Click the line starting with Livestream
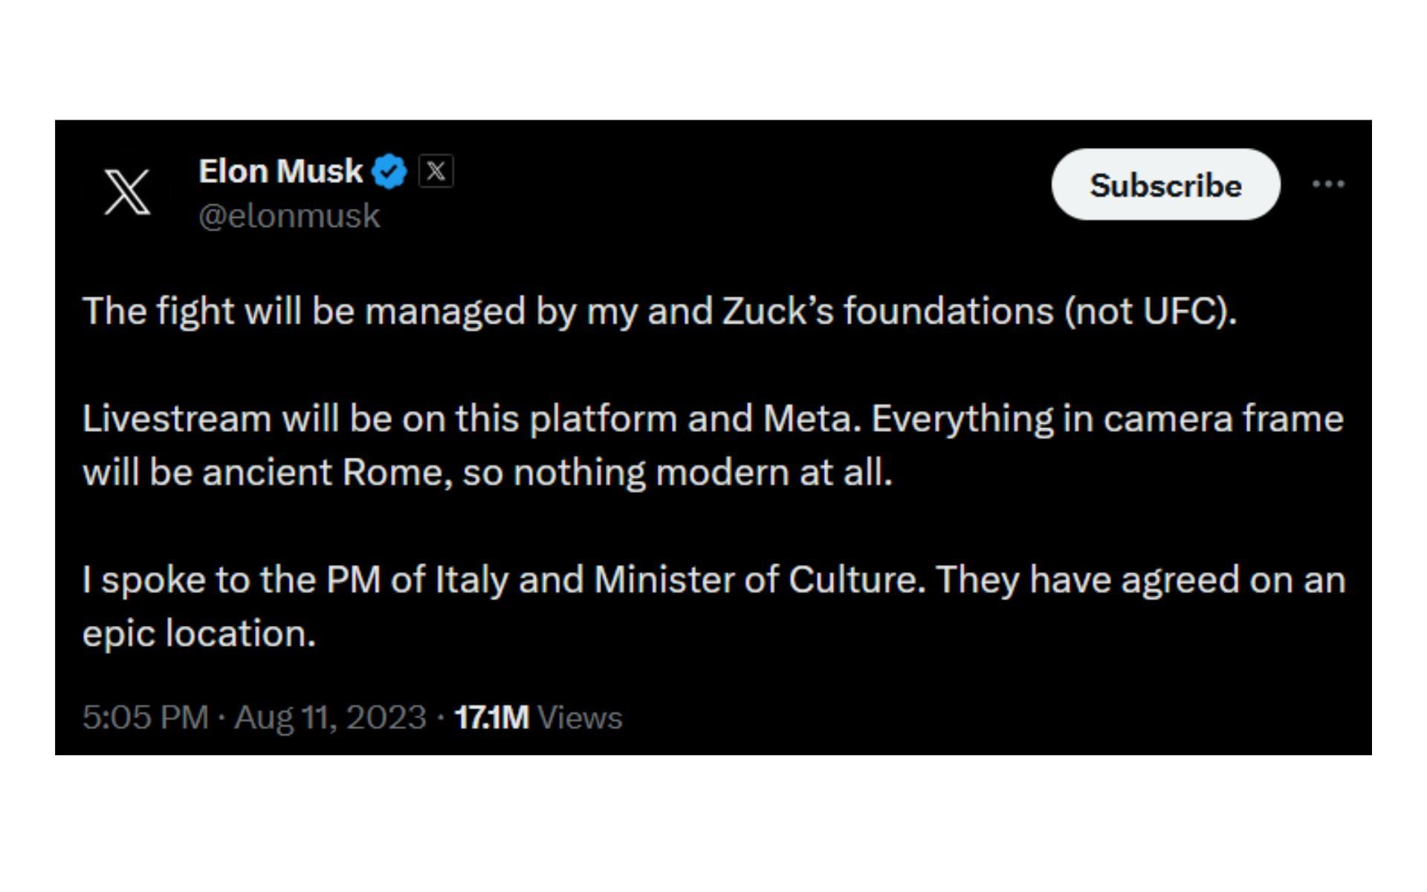Image resolution: width=1427 pixels, height=892 pixels. pos(712,418)
